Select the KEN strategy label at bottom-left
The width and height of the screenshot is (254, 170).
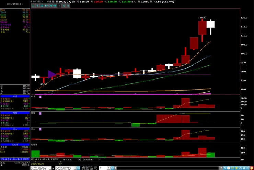click(x=15, y=159)
